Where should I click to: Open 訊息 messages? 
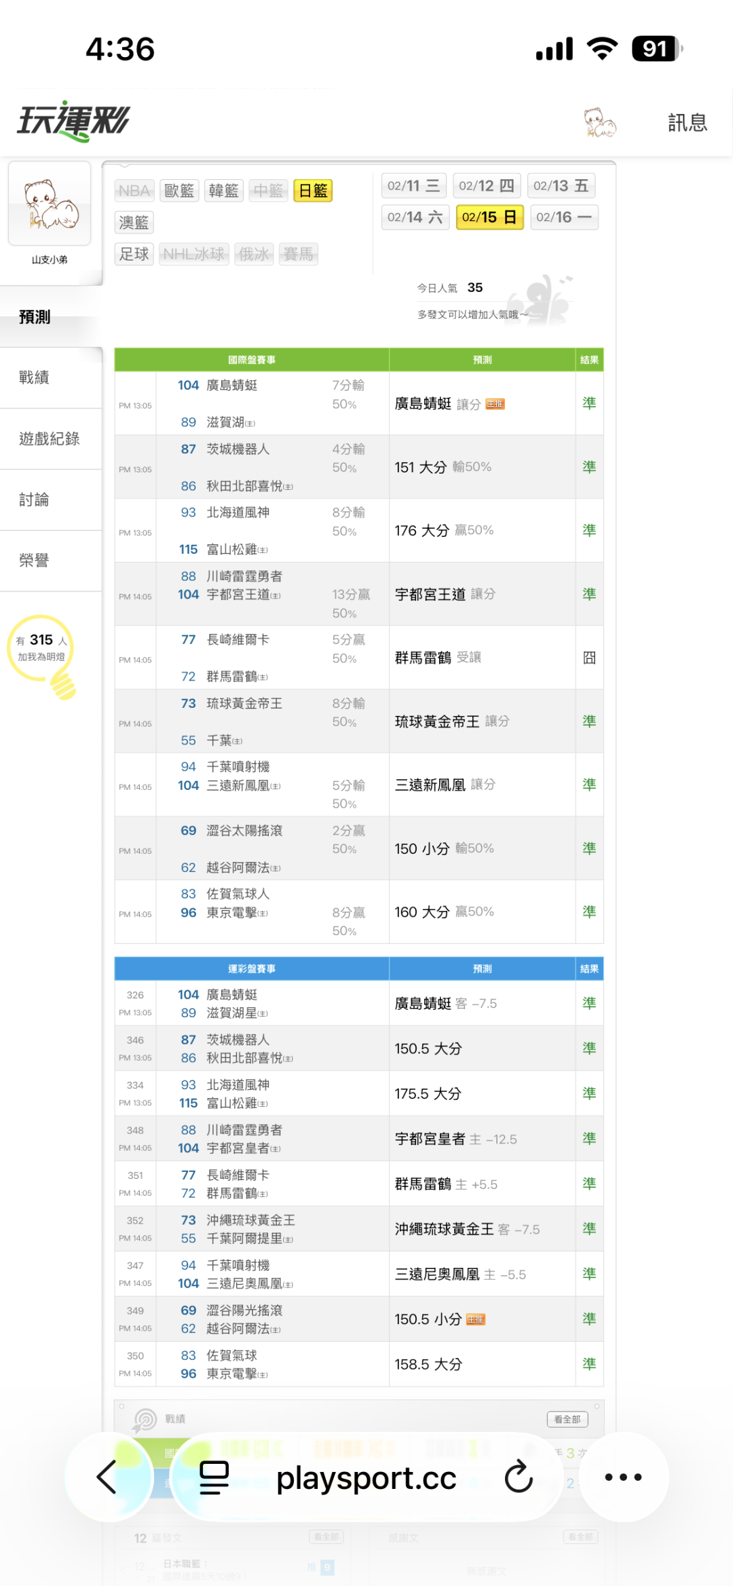(x=688, y=123)
